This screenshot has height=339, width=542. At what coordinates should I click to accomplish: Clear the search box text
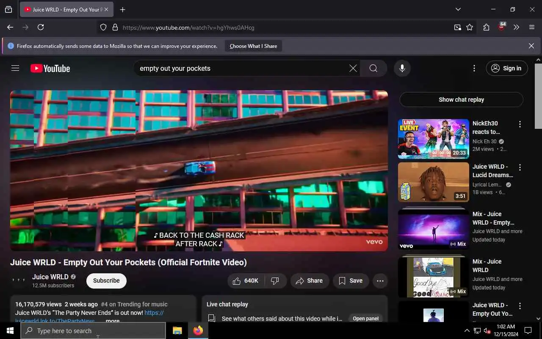[353, 68]
